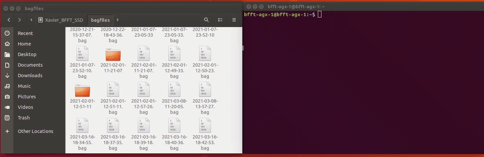The width and height of the screenshot is (484, 157).
Task: Click the 2021-01-07-23-05-33.bag file label
Action: point(174,35)
